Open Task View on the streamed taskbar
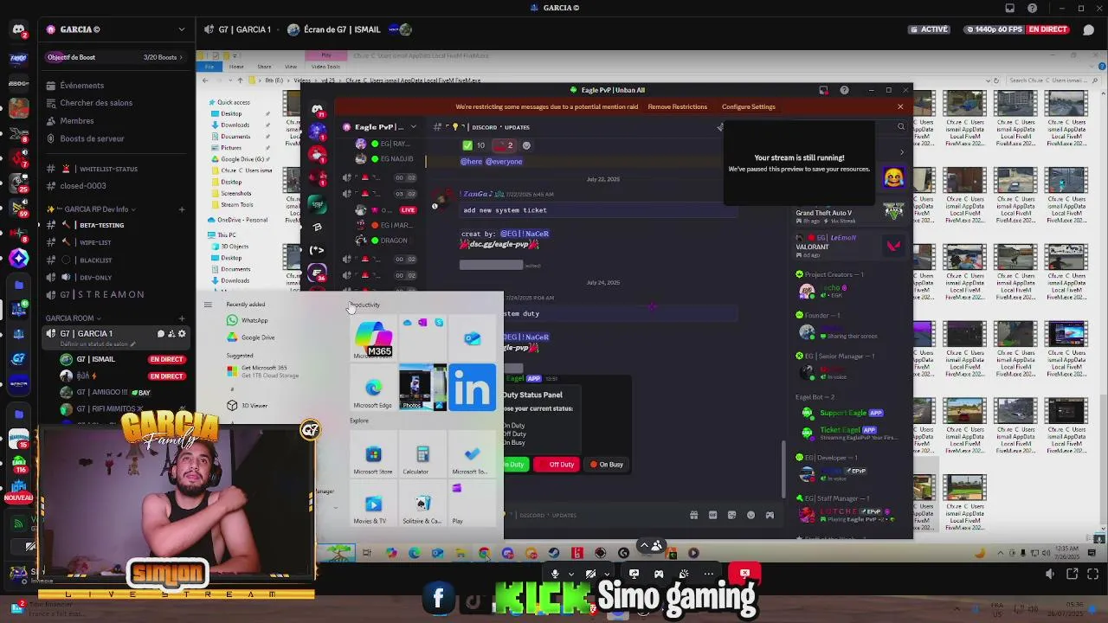1108x623 pixels. point(367,554)
